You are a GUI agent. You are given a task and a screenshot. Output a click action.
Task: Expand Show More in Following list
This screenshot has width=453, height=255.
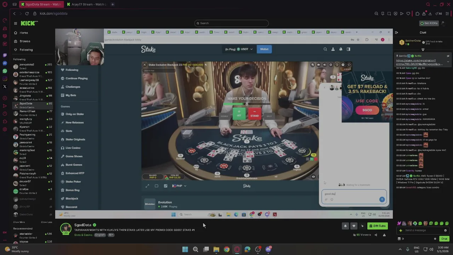[19, 222]
